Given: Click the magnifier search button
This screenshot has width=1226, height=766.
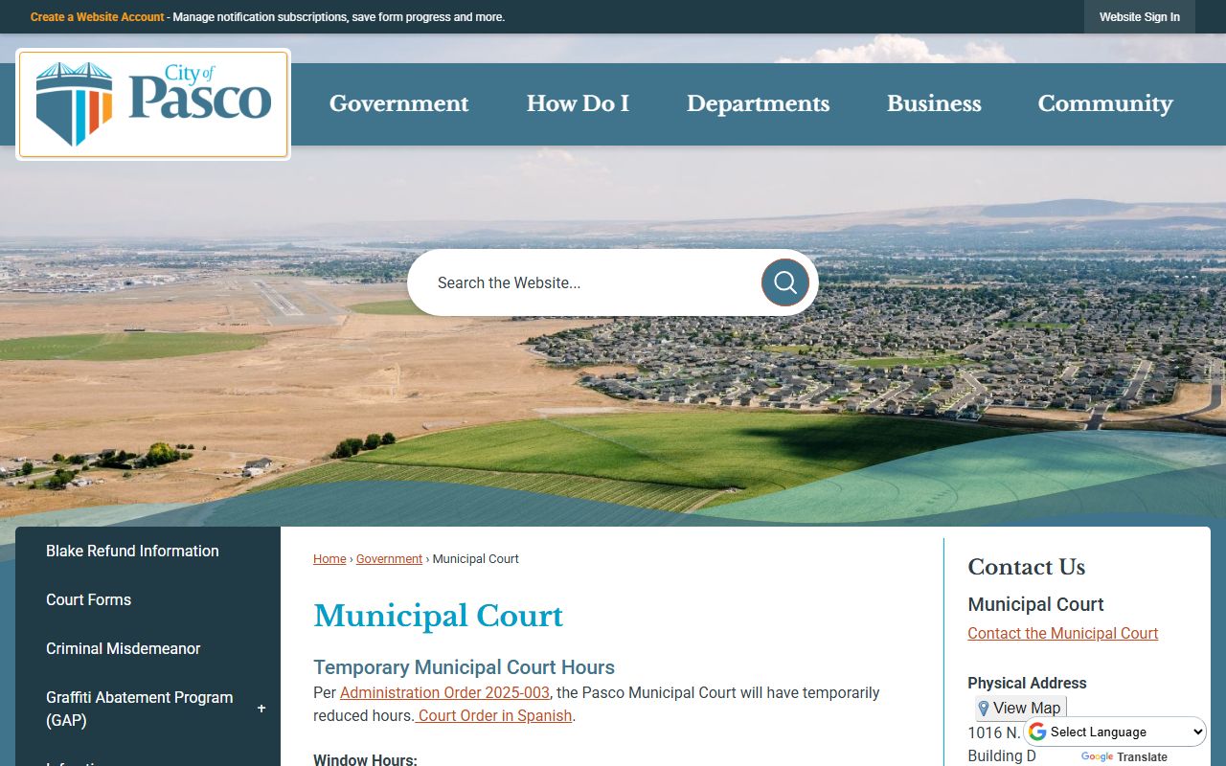Looking at the screenshot, I should click(x=785, y=282).
